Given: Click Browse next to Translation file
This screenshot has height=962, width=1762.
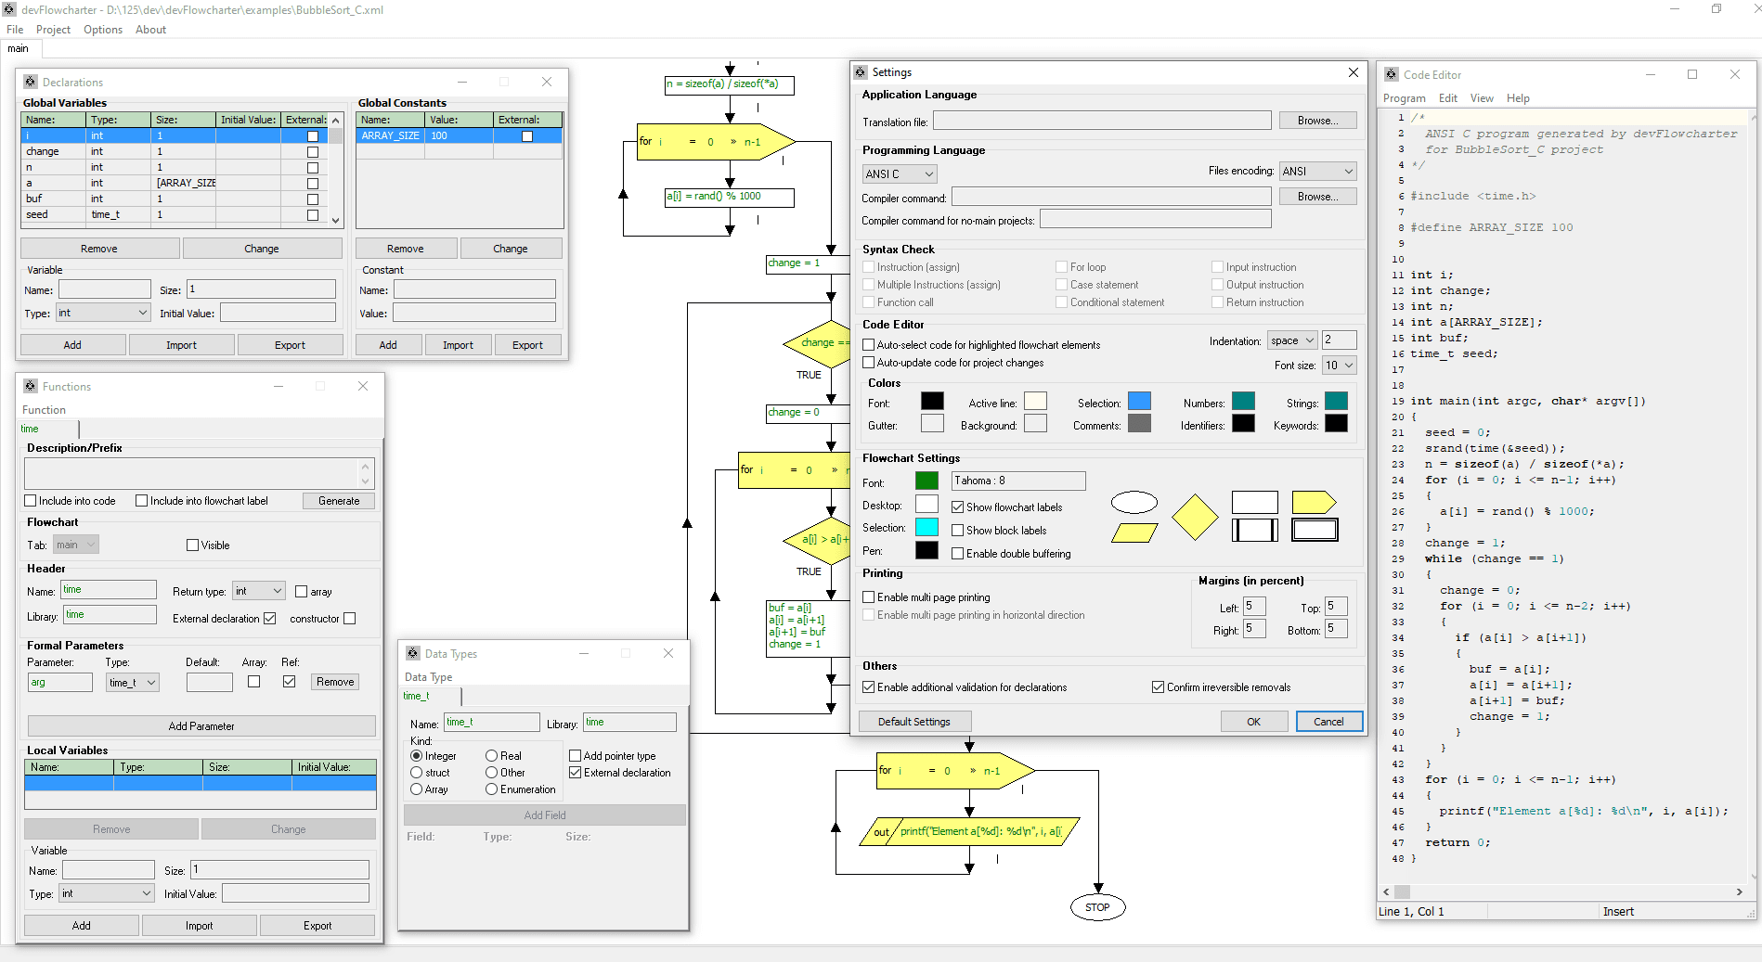Looking at the screenshot, I should [x=1317, y=121].
